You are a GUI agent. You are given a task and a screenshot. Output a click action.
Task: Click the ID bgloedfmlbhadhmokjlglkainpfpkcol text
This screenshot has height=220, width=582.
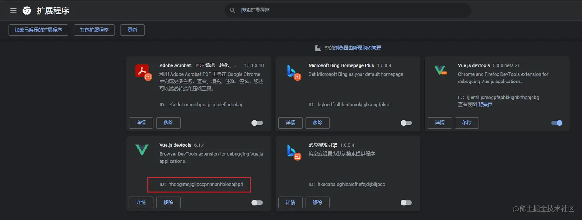coord(350,105)
